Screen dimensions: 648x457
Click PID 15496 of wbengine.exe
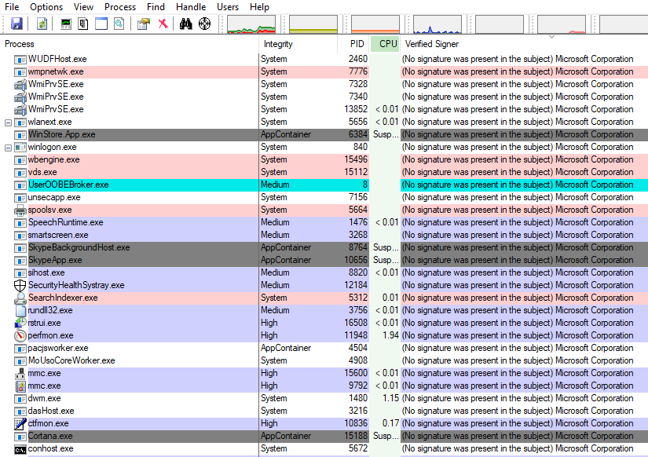(356, 160)
